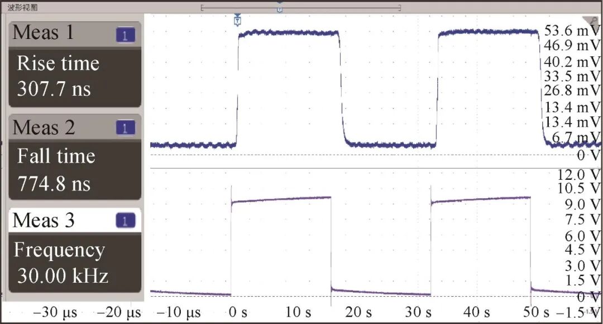Click the channel 1 badge in Meas 2

pyautogui.click(x=126, y=128)
